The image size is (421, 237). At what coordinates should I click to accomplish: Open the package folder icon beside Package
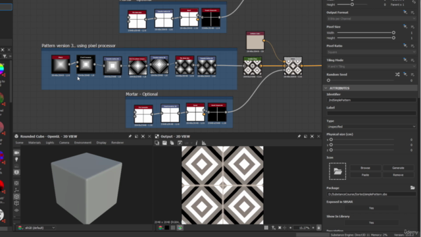(412, 188)
